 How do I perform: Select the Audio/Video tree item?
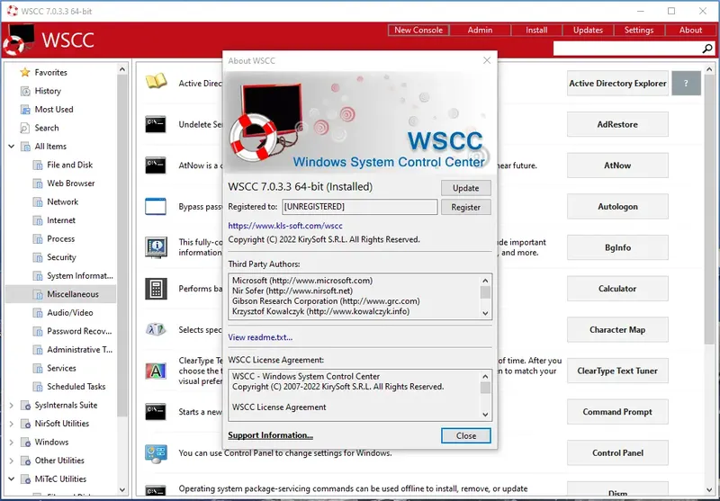70,313
